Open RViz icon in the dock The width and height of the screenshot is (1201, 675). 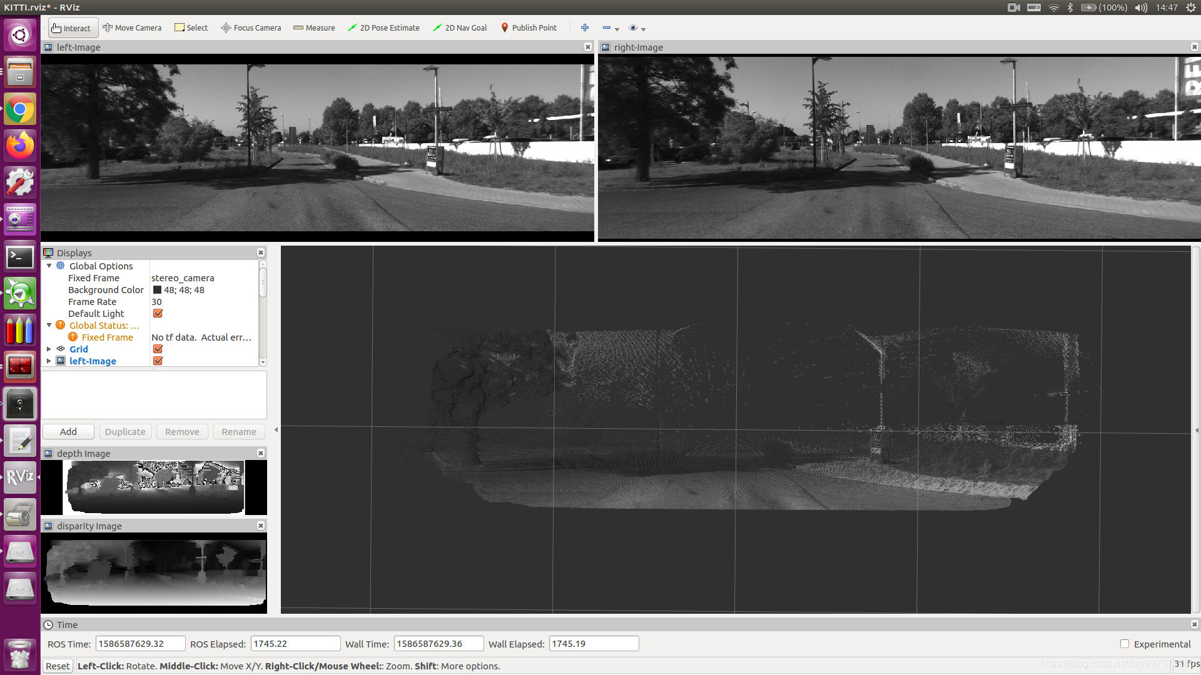coord(20,477)
